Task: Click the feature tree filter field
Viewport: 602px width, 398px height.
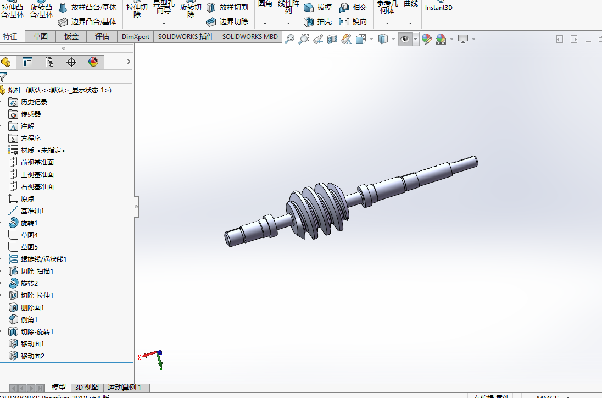Action: [x=66, y=76]
